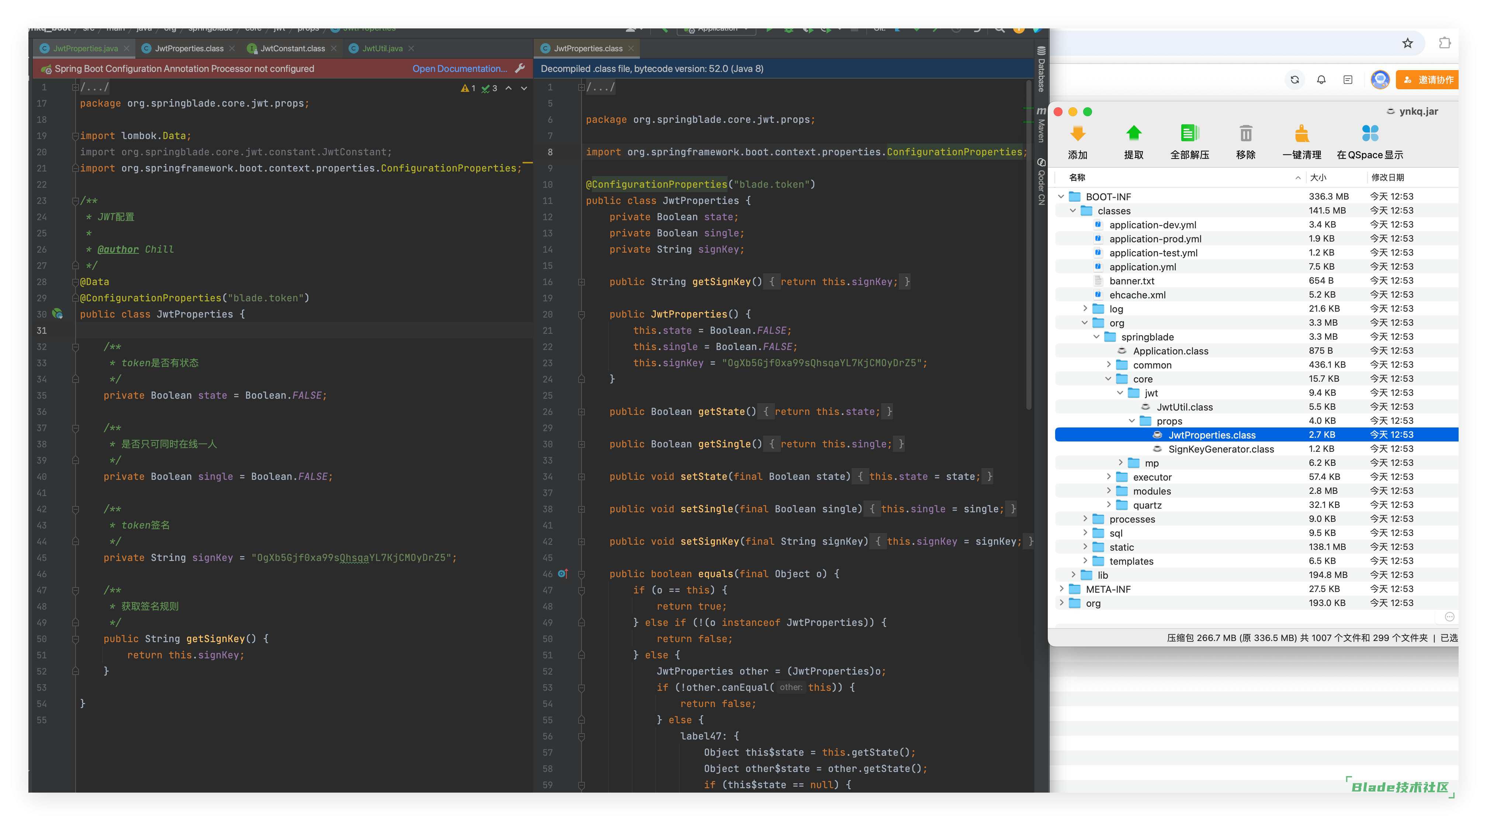Click the wrench icon in the Spring Boot banner
This screenshot has height=821, width=1487.
520,68
